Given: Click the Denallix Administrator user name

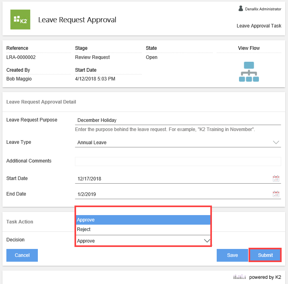Looking at the screenshot, I should [x=263, y=9].
